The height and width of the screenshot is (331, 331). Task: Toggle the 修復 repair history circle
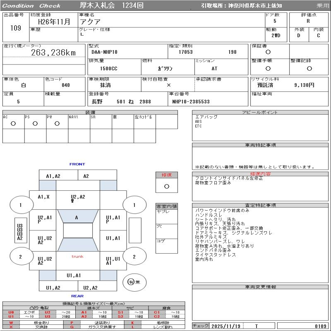[x=166, y=186]
